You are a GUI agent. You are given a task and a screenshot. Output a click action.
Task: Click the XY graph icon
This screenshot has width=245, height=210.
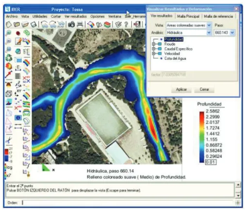tap(18, 93)
